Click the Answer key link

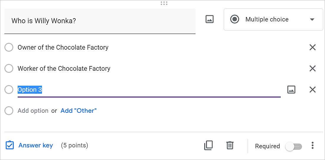point(36,145)
